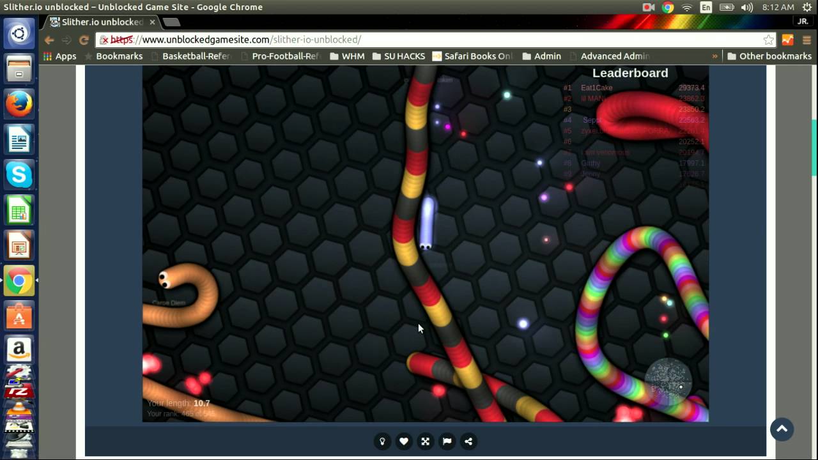
Task: Click the 8:12 AM clock
Action: tap(778, 7)
